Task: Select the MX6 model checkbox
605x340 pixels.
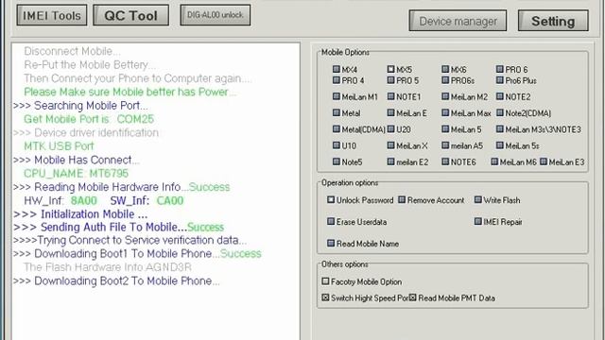Action: [x=445, y=69]
